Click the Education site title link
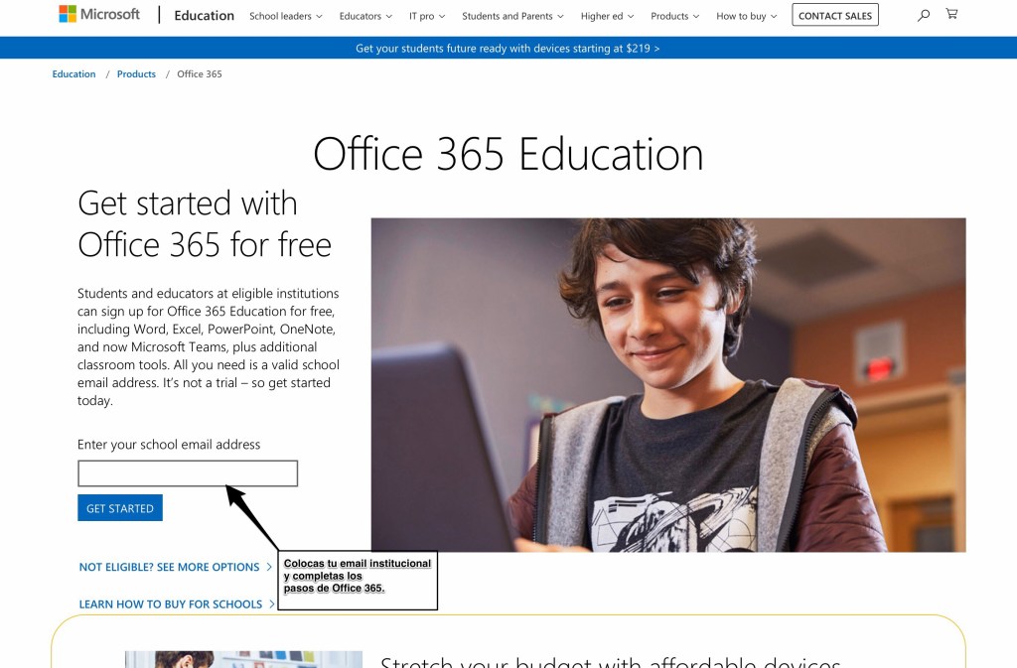This screenshot has height=668, width=1017. pyautogui.click(x=204, y=16)
